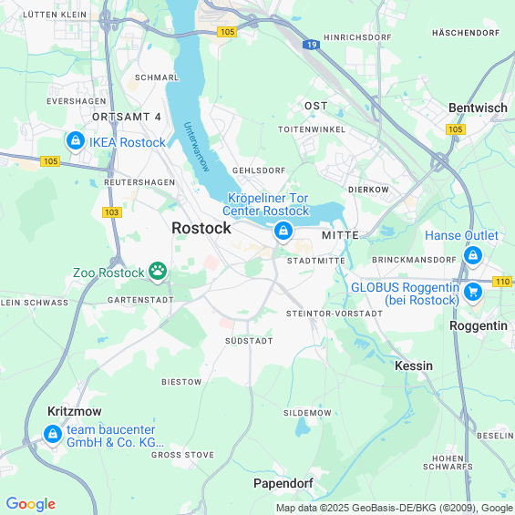Click the A19 motorway shield icon

pos(311,45)
